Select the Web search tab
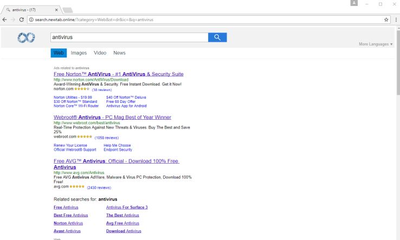The image size is (400, 240). [x=59, y=53]
